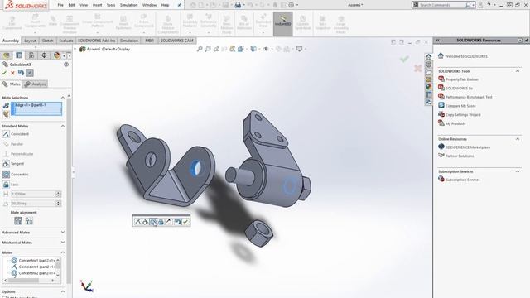Open the Simulation menu
Screen dimensions: 530x298
129,5
